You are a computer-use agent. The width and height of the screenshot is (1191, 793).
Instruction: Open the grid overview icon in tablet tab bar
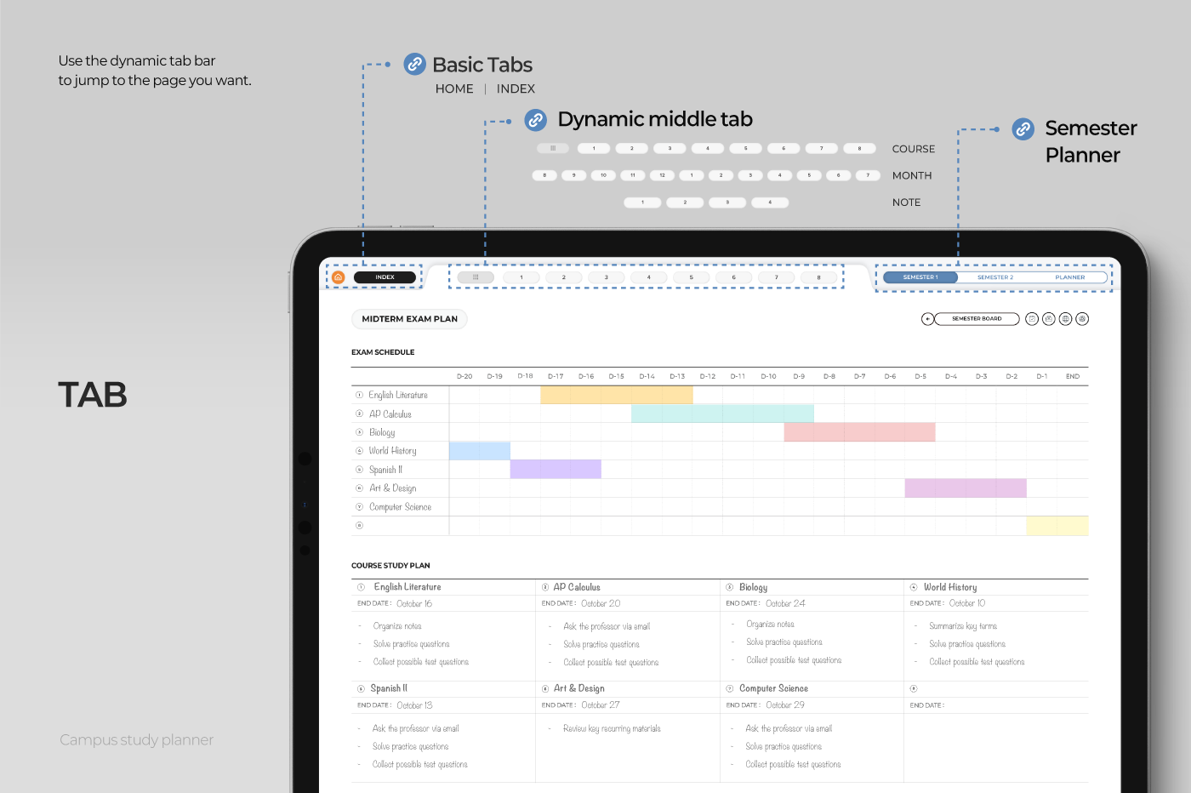point(475,277)
